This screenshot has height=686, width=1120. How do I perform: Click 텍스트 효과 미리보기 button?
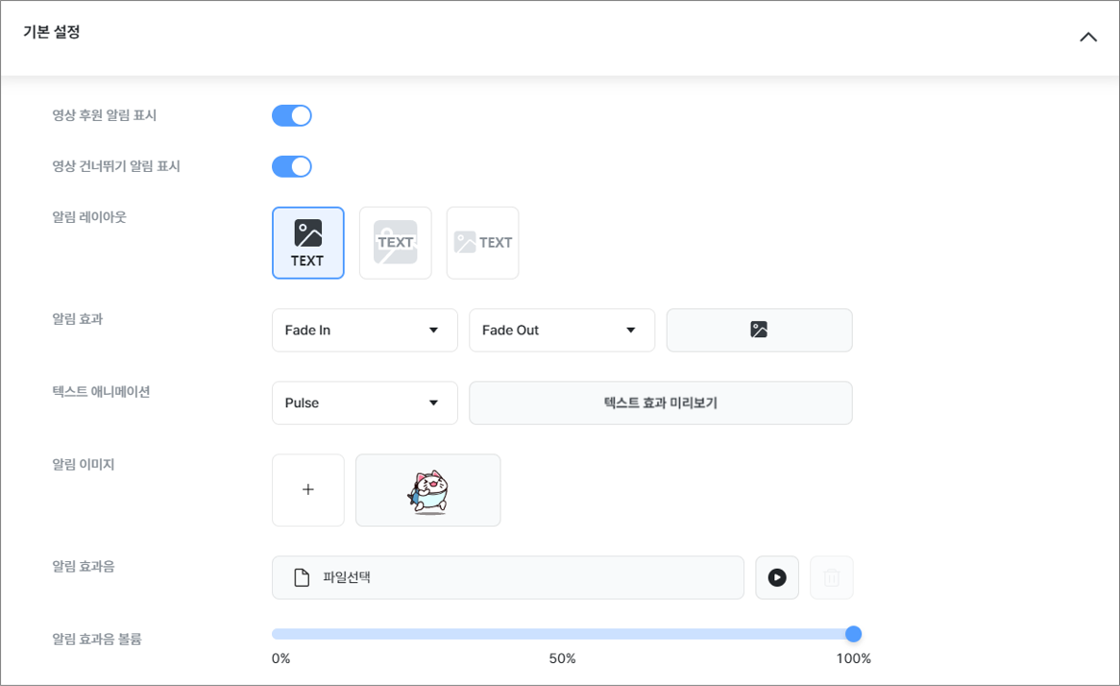click(660, 404)
